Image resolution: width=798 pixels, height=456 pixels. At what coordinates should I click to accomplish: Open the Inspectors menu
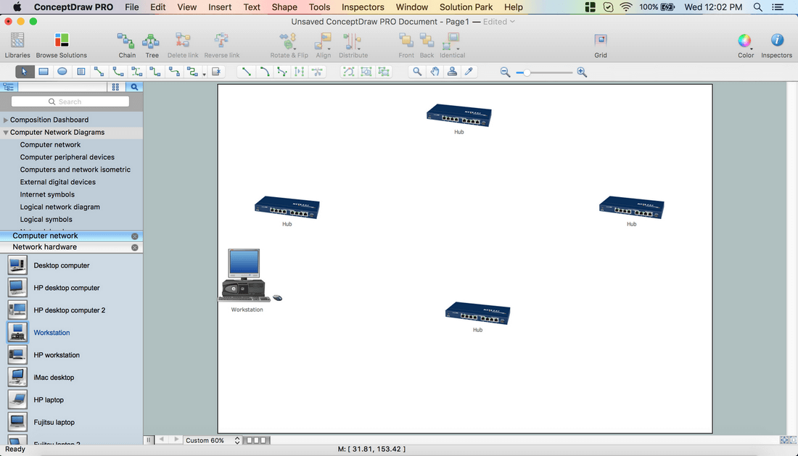(363, 7)
